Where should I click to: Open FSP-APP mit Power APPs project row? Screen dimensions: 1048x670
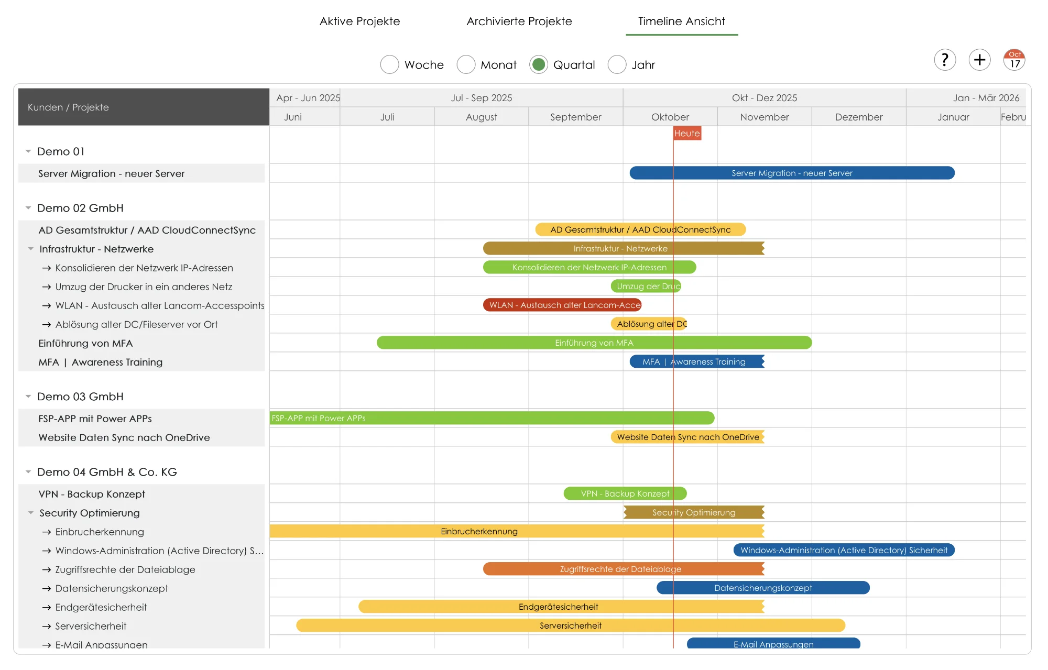[95, 419]
